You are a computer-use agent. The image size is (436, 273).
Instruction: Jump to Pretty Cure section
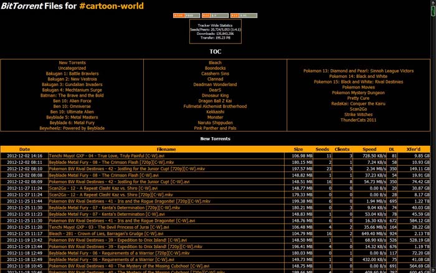tap(358, 98)
